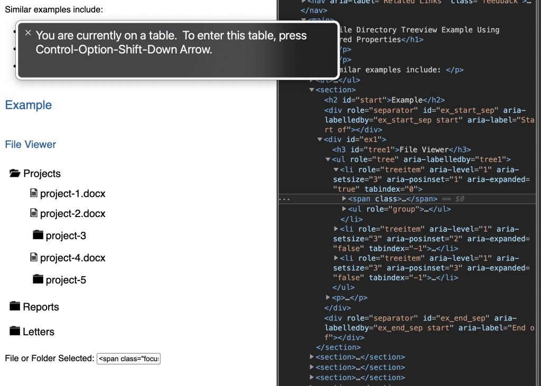Click the project-5 folder icon
This screenshot has width=541, height=386.
(x=38, y=279)
